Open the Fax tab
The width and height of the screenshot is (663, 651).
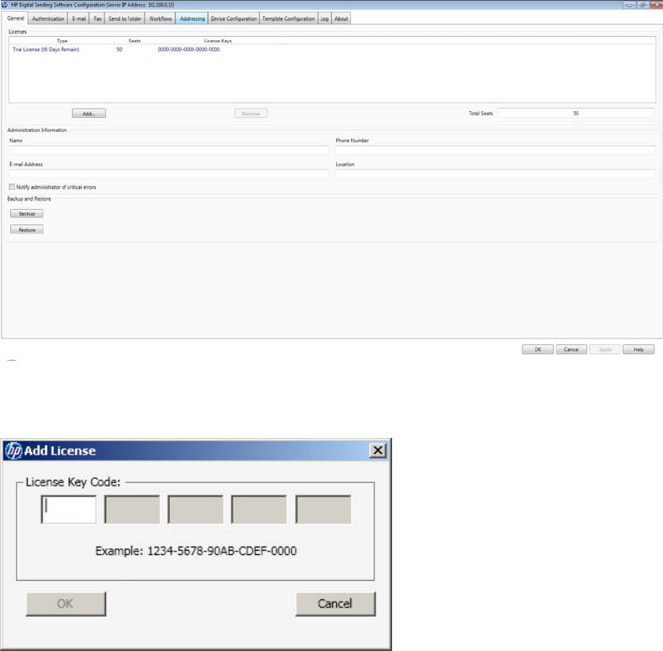tap(97, 18)
